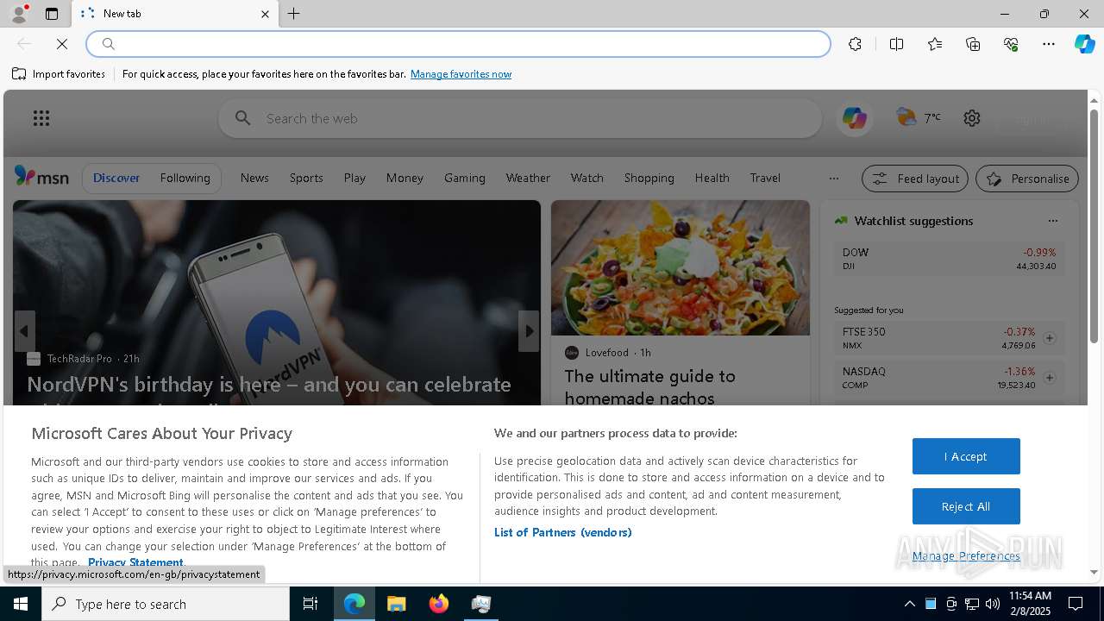
Task: Click the browser address bar
Action: tap(458, 44)
